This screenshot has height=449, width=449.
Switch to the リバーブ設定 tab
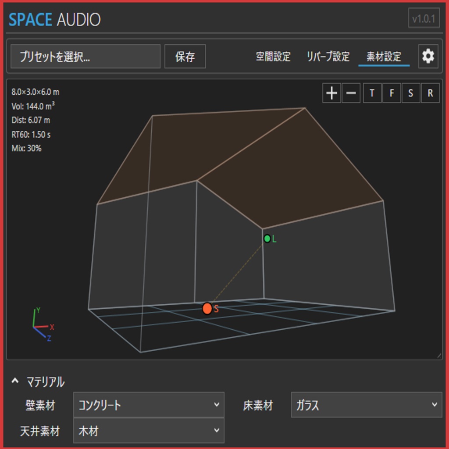pos(328,57)
